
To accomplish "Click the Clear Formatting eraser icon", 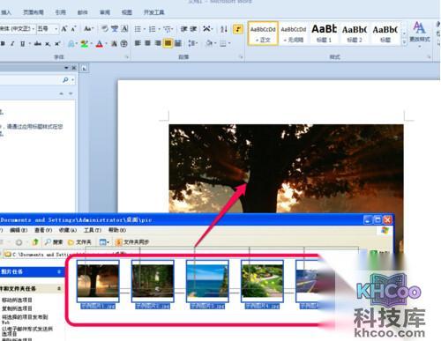I will tap(105, 29).
